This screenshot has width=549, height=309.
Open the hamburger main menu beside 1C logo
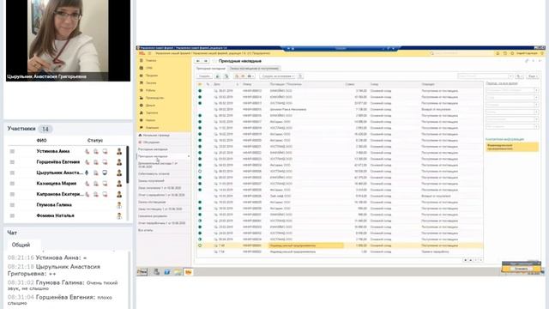click(149, 53)
